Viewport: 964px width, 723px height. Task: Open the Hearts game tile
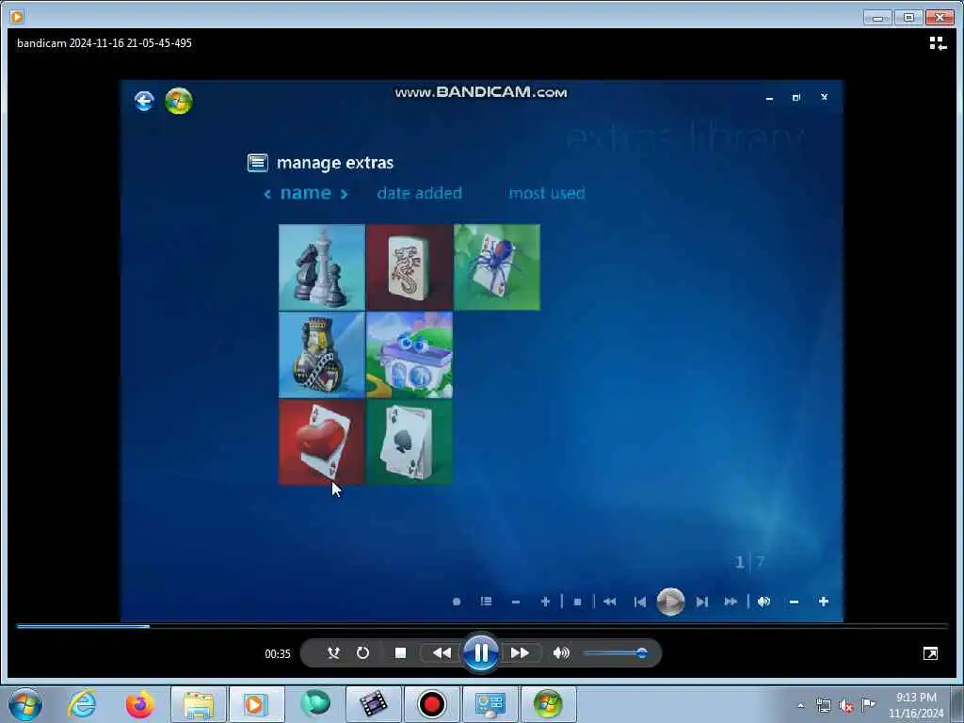pyautogui.click(x=322, y=442)
